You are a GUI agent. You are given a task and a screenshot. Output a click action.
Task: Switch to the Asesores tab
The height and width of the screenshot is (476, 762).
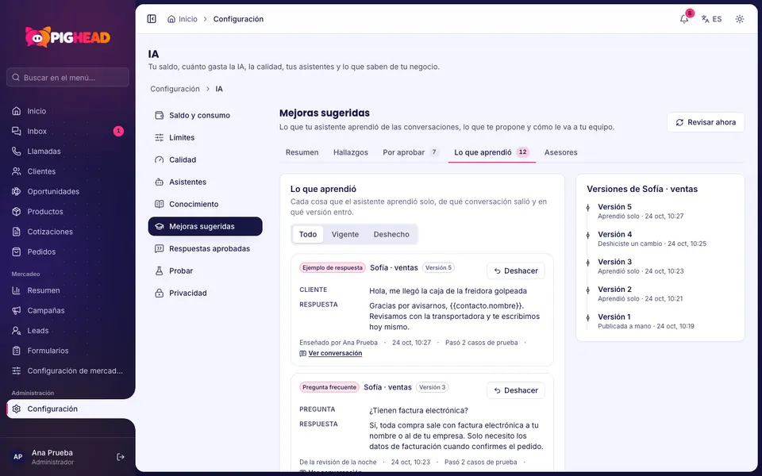(561, 152)
